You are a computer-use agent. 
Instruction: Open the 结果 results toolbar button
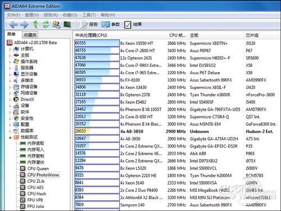point(133,24)
